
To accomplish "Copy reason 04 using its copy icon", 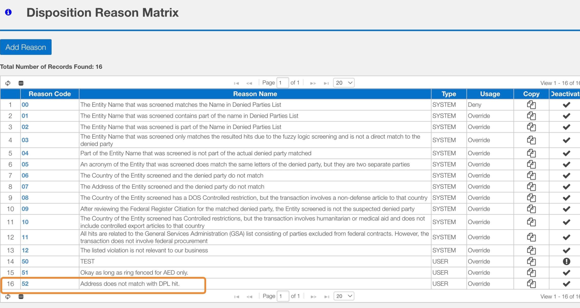I will click(x=531, y=153).
